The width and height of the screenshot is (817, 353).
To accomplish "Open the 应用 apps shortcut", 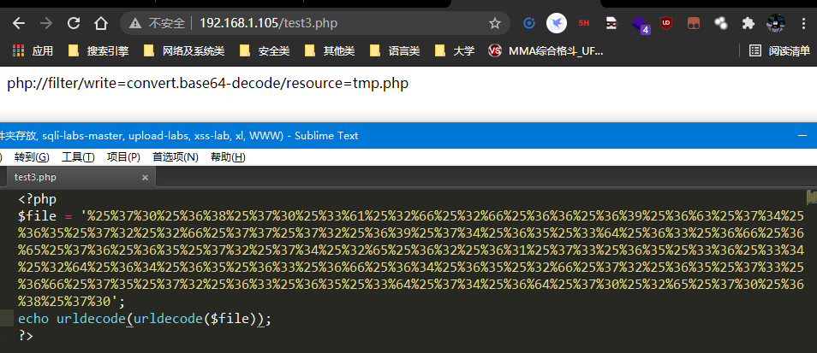I will click(33, 50).
